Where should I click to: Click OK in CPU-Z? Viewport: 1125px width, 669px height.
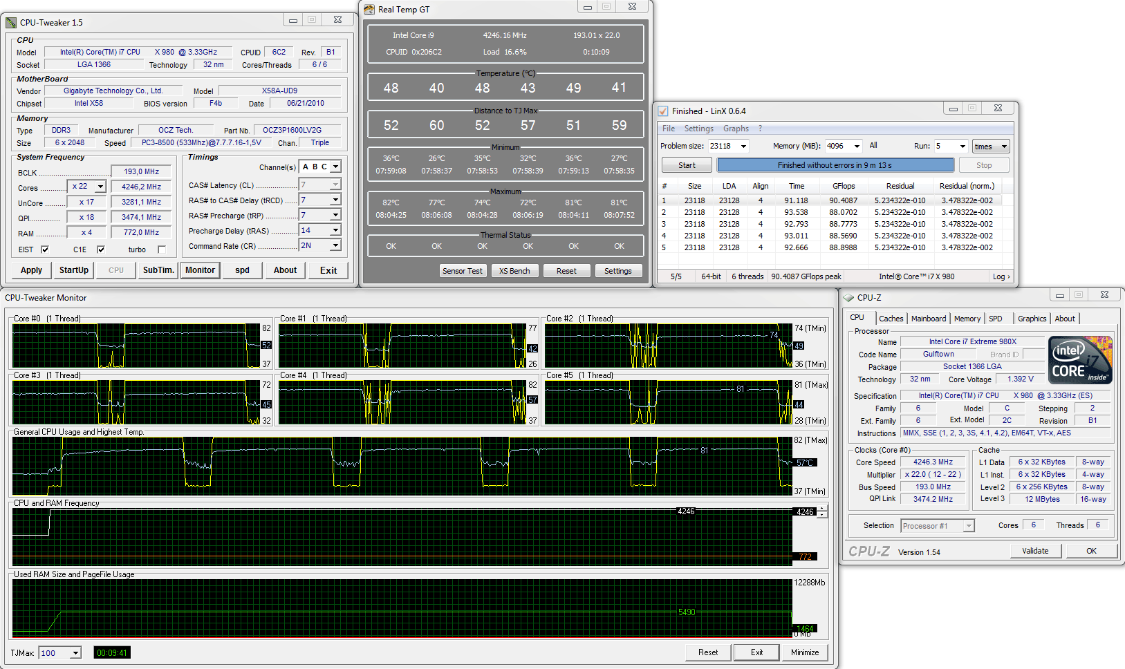(x=1091, y=551)
